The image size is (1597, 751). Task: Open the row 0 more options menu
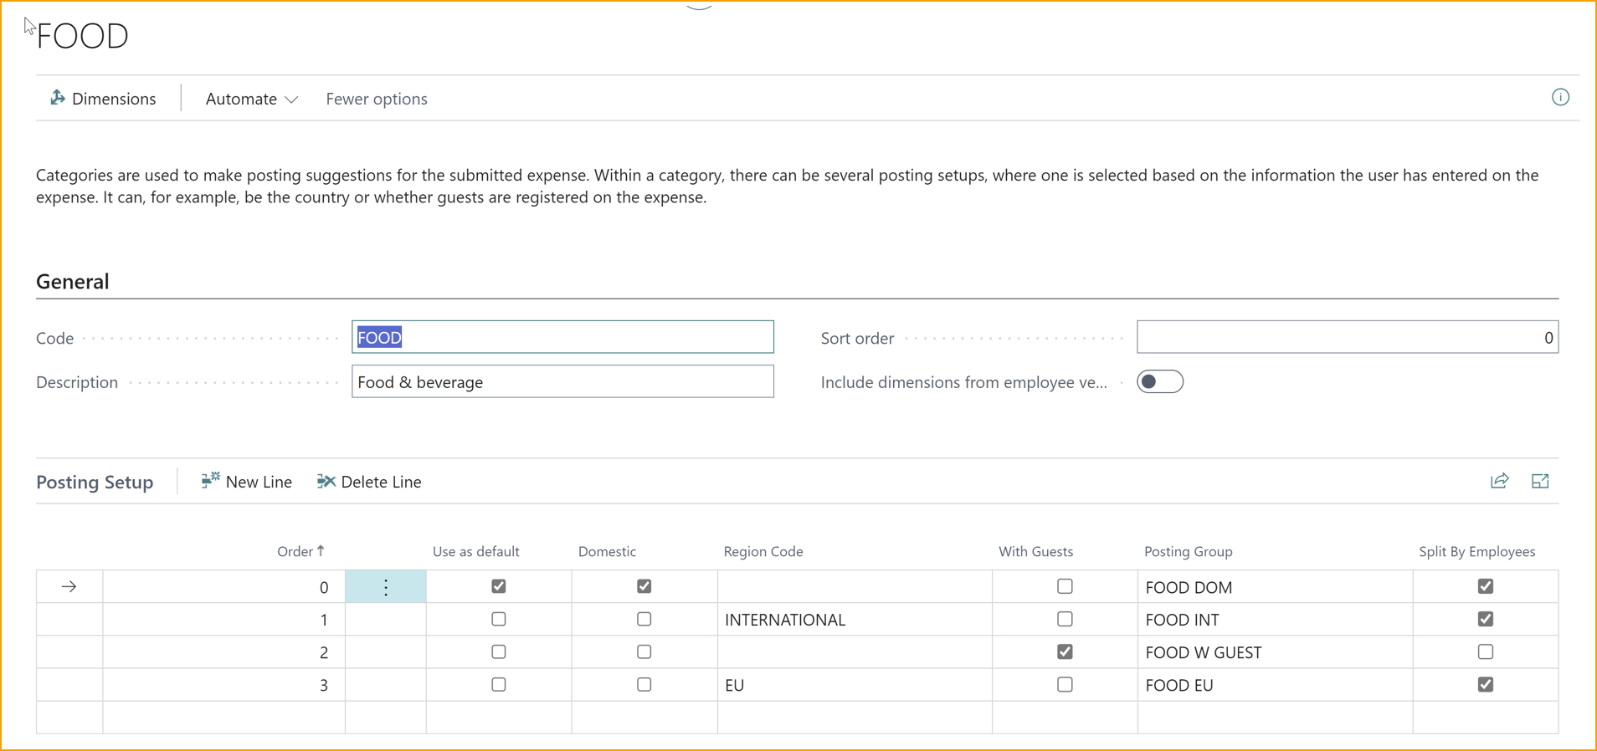386,587
